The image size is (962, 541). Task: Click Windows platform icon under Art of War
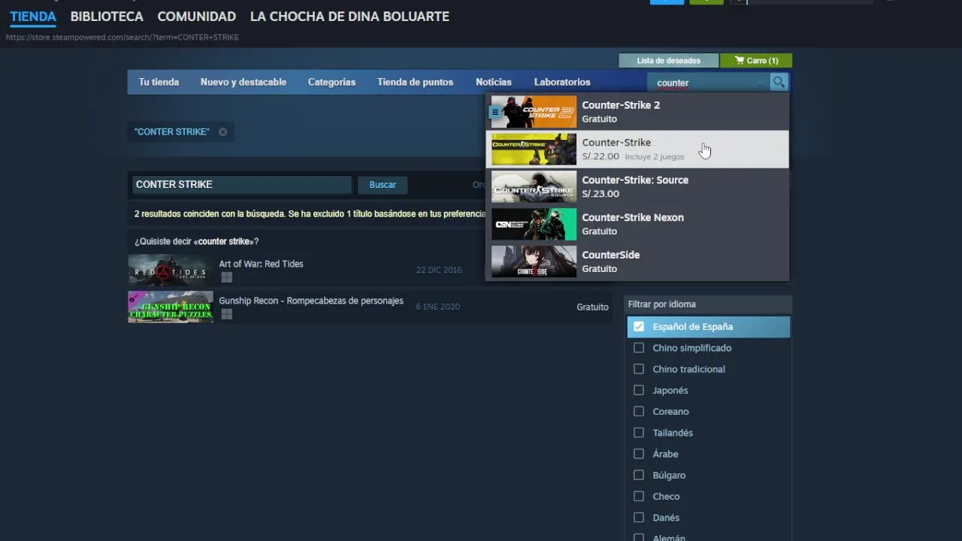(226, 277)
